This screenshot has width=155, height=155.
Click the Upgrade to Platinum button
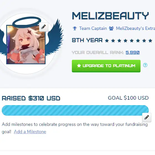pyautogui.click(x=106, y=66)
